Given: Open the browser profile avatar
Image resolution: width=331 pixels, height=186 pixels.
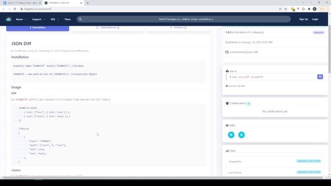Looking at the screenshot, I should pyautogui.click(x=314, y=9).
